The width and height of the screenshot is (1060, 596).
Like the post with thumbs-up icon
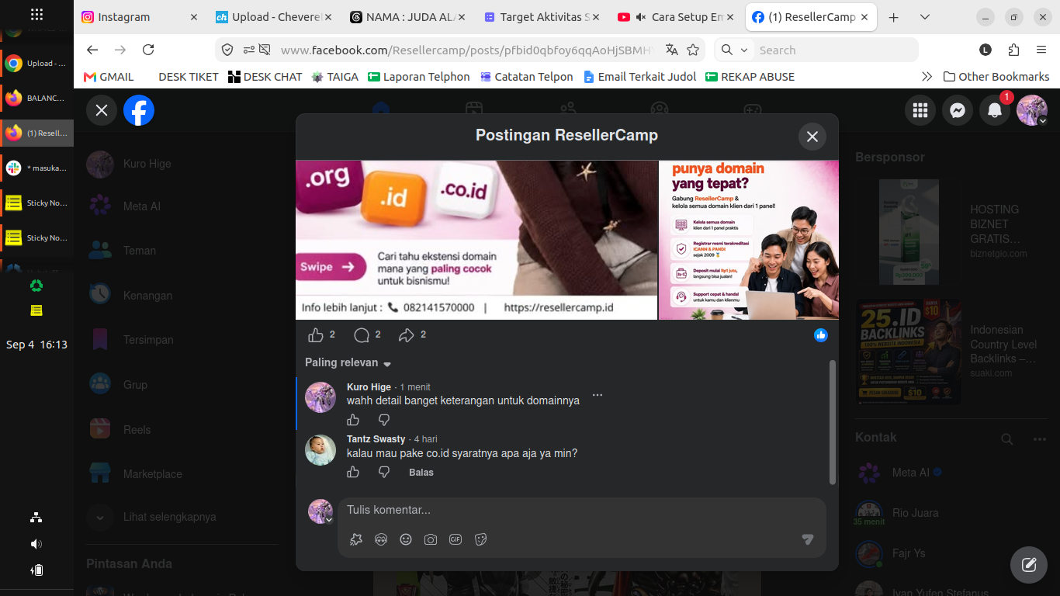pyautogui.click(x=316, y=334)
